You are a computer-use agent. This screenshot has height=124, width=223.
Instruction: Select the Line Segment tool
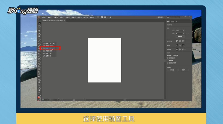[x=39, y=41]
